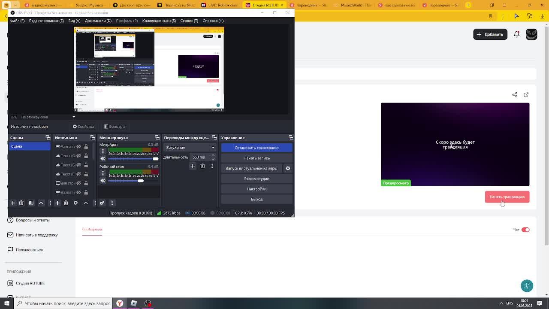Image resolution: width=549 pixels, height=309 pixels.
Task: Open the Док-панели (D) menu
Action: click(x=98, y=21)
